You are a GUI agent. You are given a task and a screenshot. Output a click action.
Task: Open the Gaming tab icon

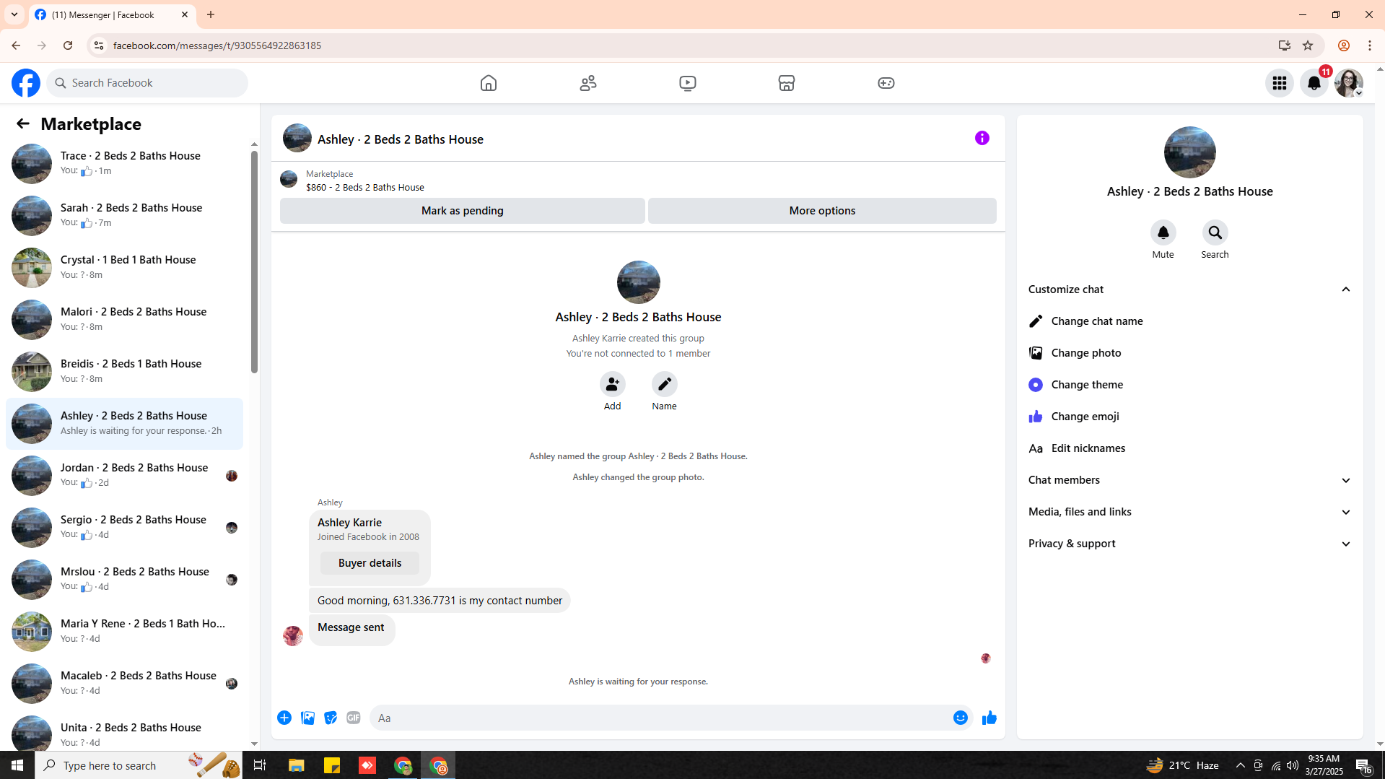[x=886, y=83]
